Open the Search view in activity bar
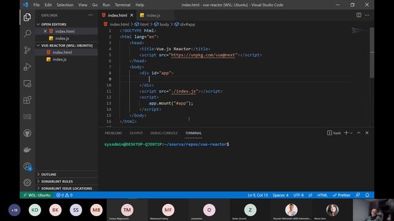The height and width of the screenshot is (221, 394). pos(27,34)
